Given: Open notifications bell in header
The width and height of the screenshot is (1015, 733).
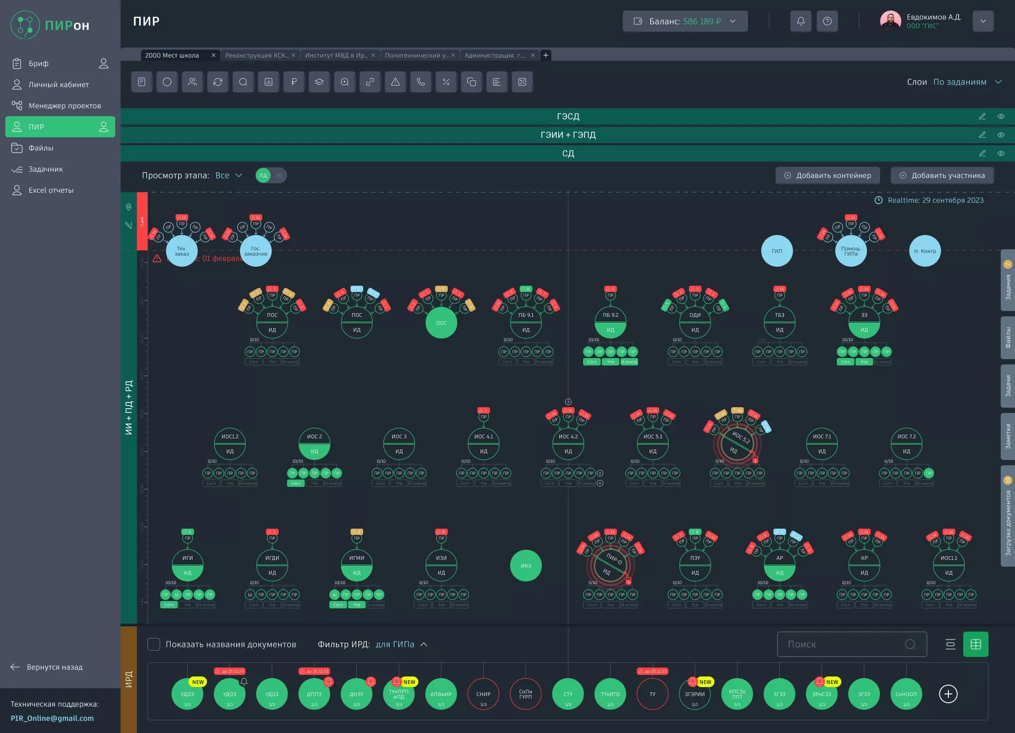Looking at the screenshot, I should tap(800, 21).
